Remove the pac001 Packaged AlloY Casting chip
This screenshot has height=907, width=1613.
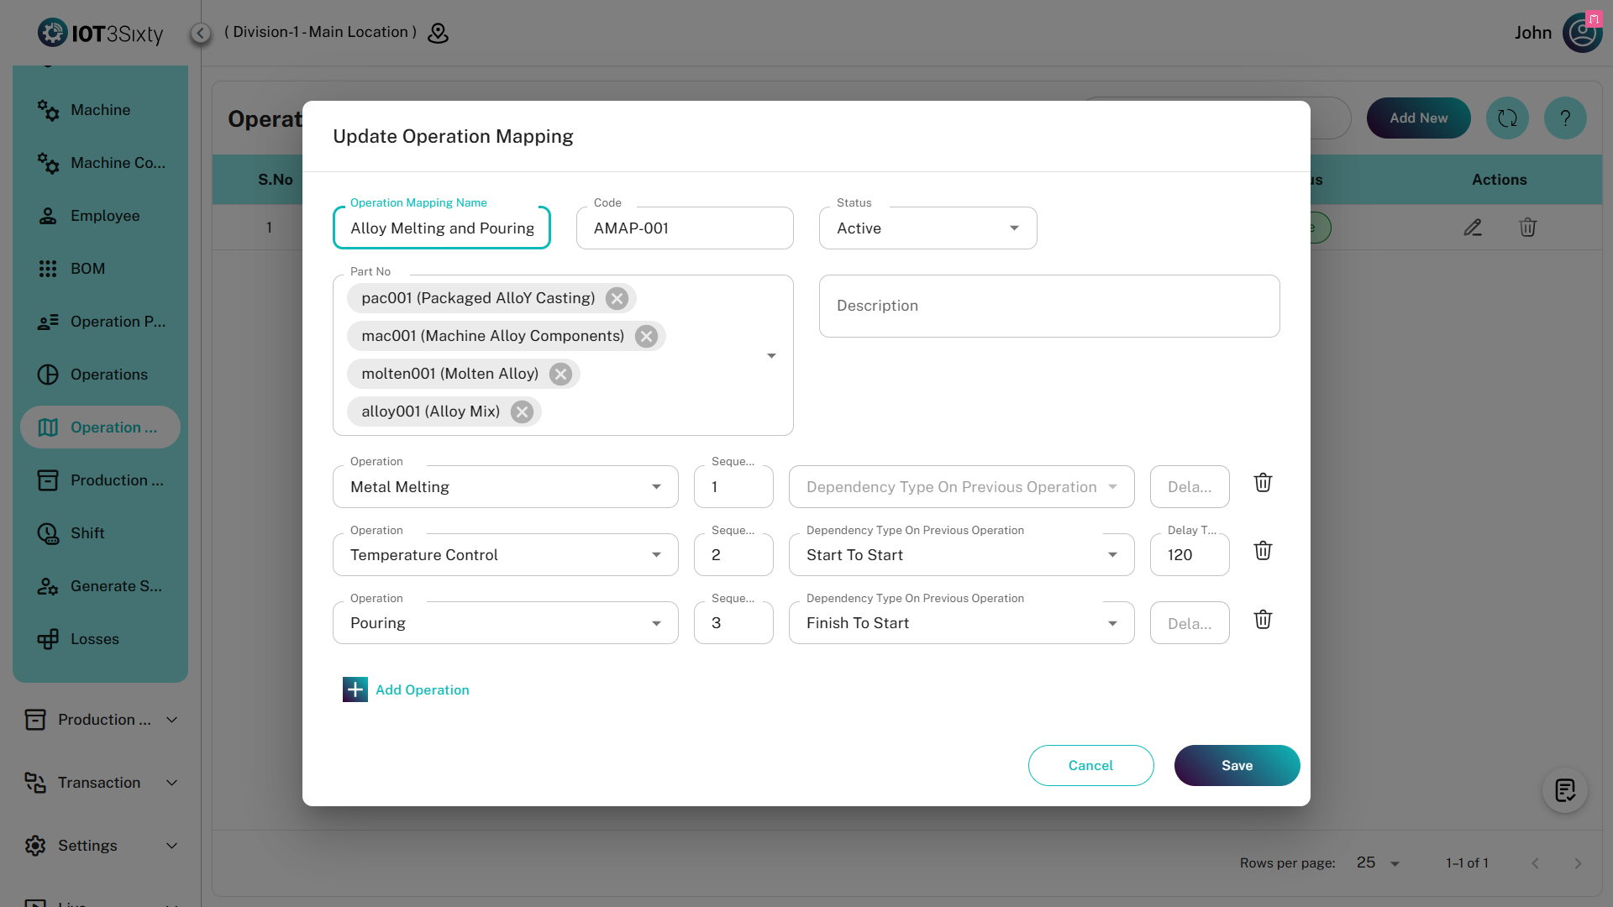(617, 299)
